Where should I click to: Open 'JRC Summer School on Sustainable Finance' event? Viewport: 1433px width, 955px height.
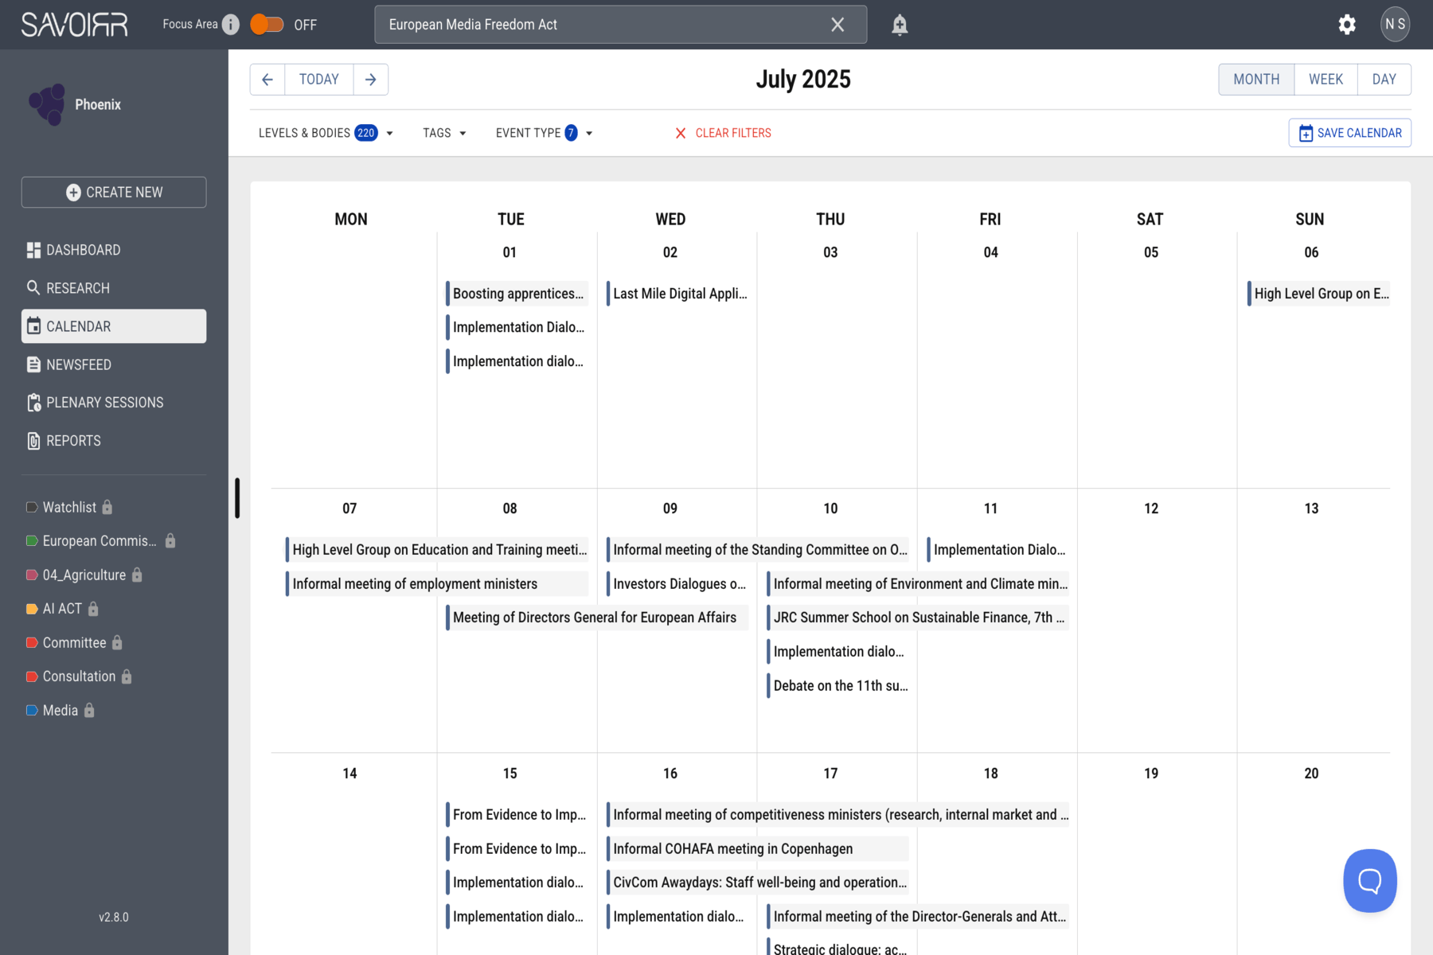click(918, 618)
